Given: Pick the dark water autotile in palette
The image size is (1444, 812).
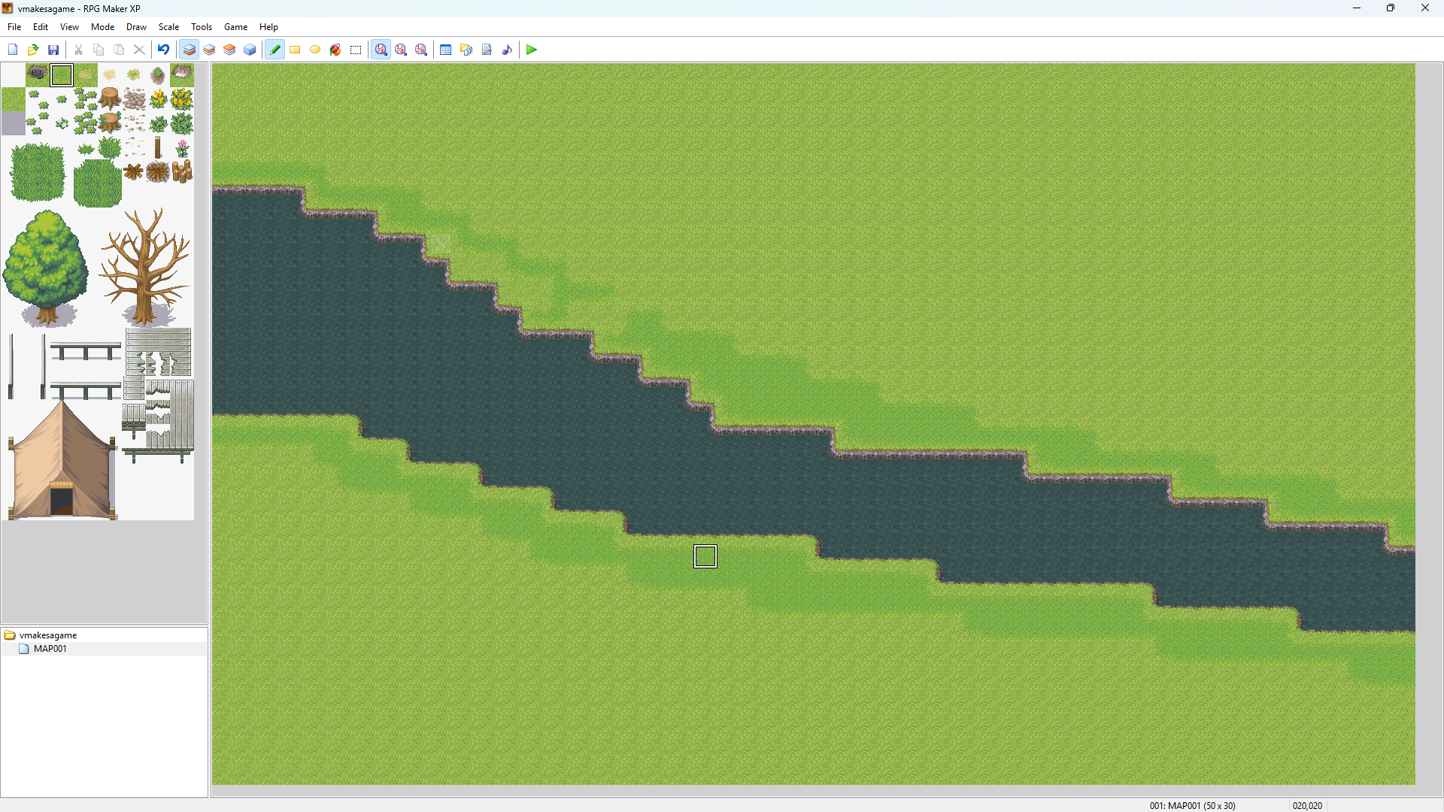Looking at the screenshot, I should pos(38,75).
